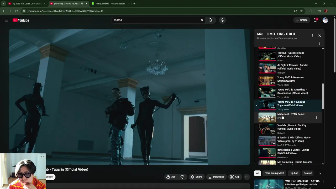Select currently playing Tugarin playlist item
This screenshot has height=189, width=336.
pos(288,105)
